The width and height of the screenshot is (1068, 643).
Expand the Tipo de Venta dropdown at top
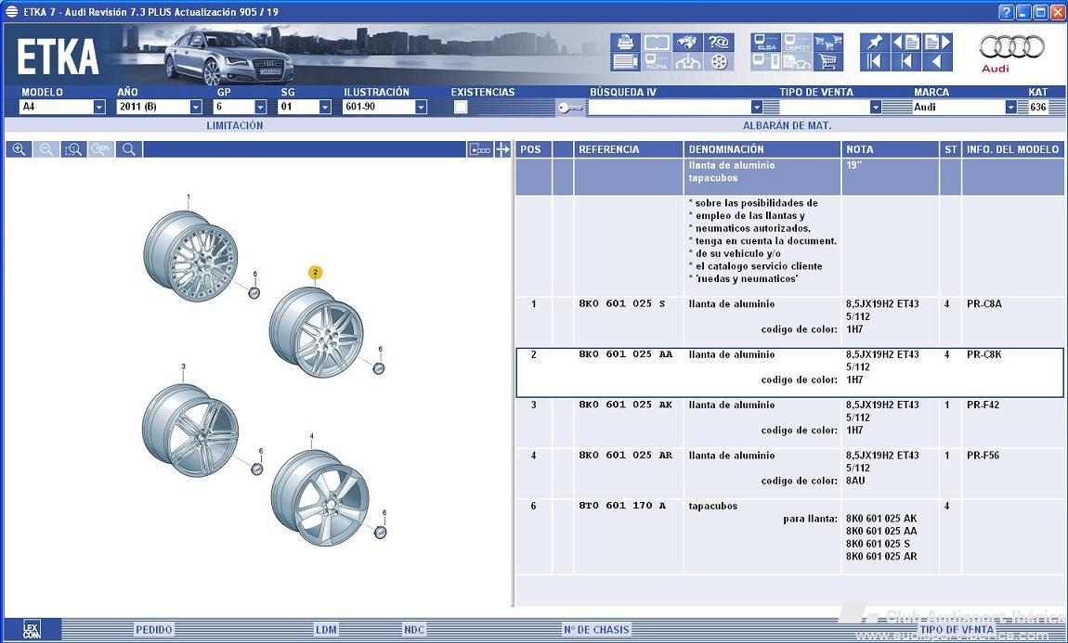click(x=875, y=107)
